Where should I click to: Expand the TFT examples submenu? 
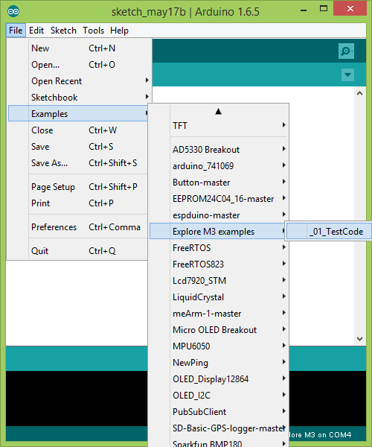[218, 126]
